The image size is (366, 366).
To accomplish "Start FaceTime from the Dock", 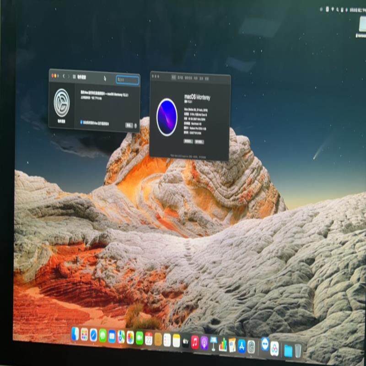I will (x=140, y=338).
